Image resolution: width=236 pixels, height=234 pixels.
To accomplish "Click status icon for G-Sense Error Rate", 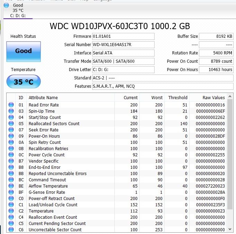I will click(11, 192).
